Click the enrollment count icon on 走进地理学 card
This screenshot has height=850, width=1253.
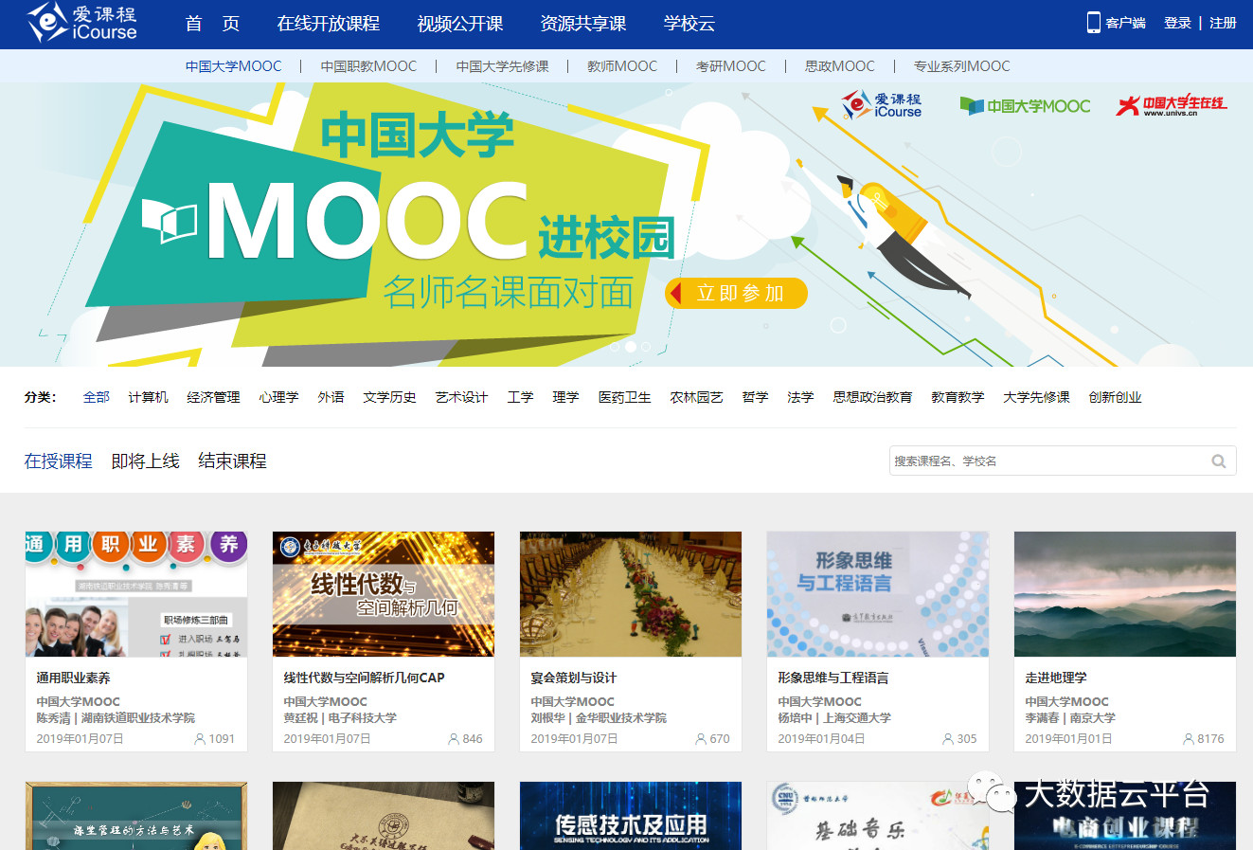[1190, 738]
